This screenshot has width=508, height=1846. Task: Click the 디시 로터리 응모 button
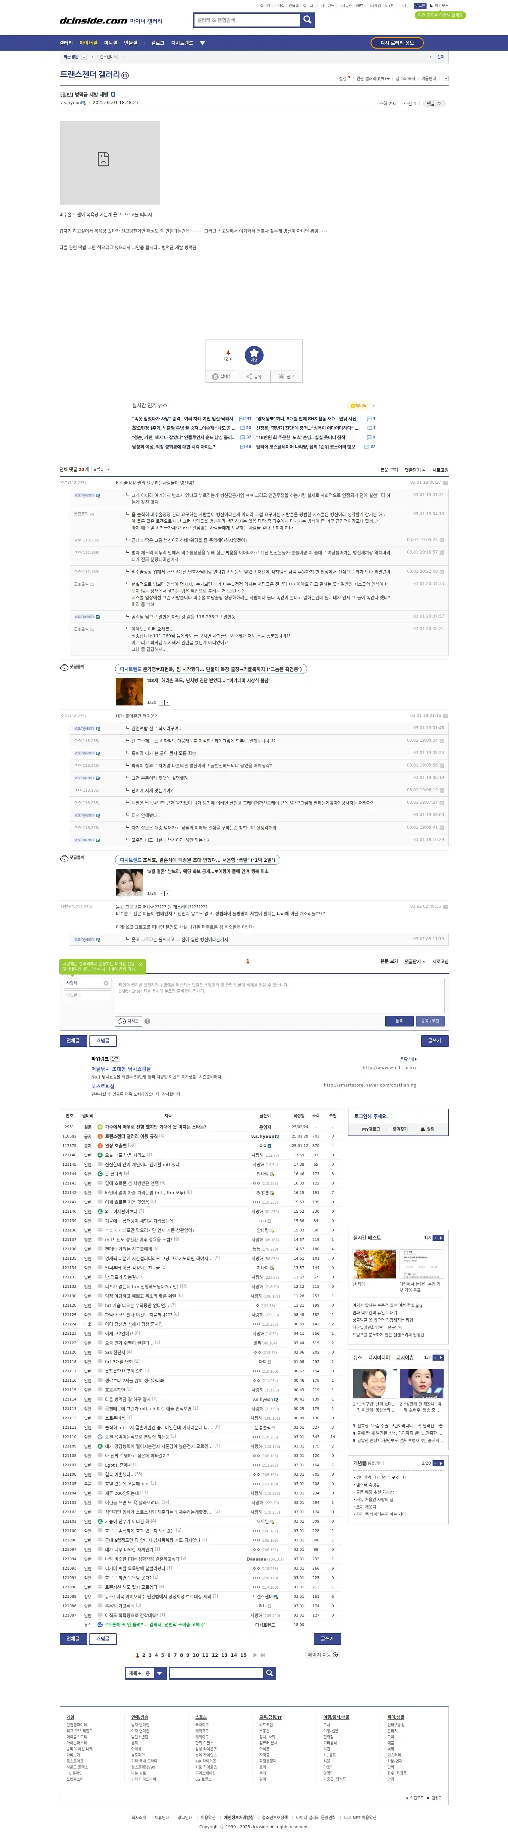click(397, 43)
